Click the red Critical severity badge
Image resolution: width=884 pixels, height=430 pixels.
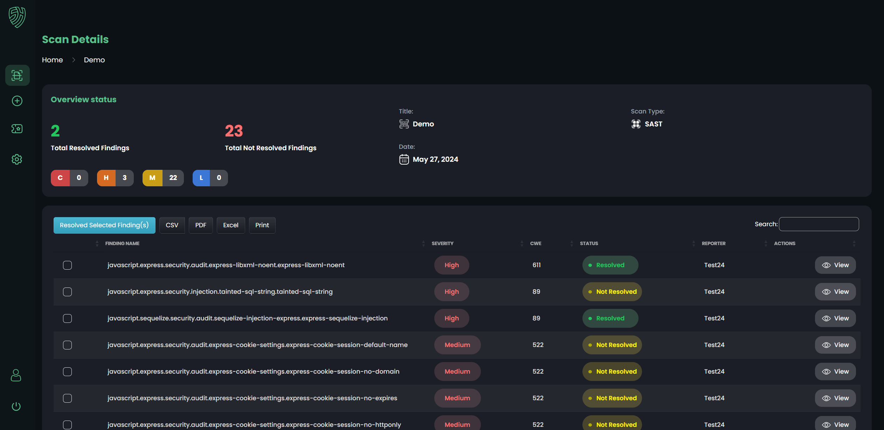(x=60, y=178)
